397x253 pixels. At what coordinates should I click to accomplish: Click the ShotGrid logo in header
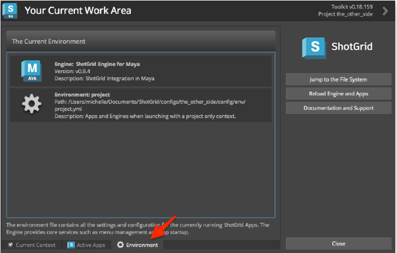point(10,11)
